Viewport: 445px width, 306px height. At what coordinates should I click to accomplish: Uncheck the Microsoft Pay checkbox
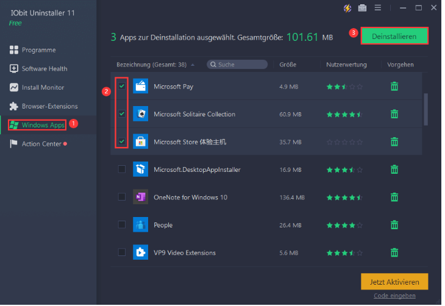click(x=122, y=87)
